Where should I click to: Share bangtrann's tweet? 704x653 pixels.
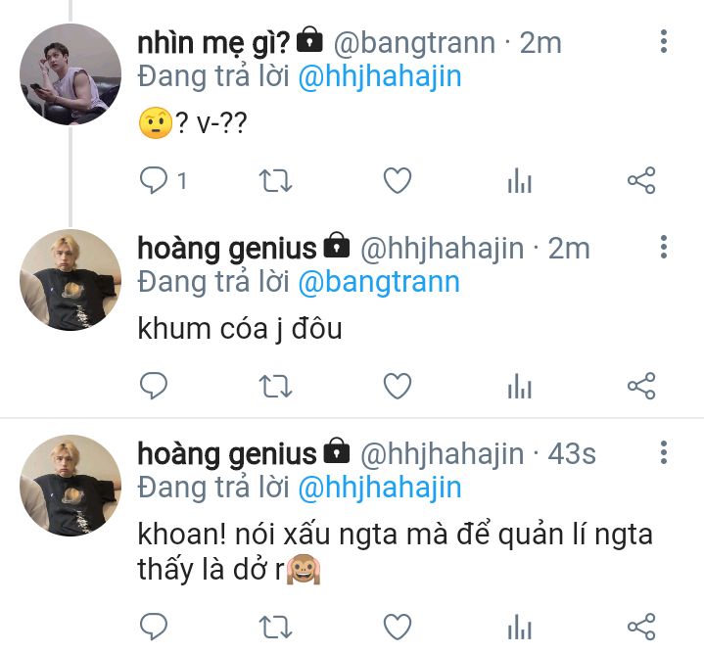(x=641, y=180)
